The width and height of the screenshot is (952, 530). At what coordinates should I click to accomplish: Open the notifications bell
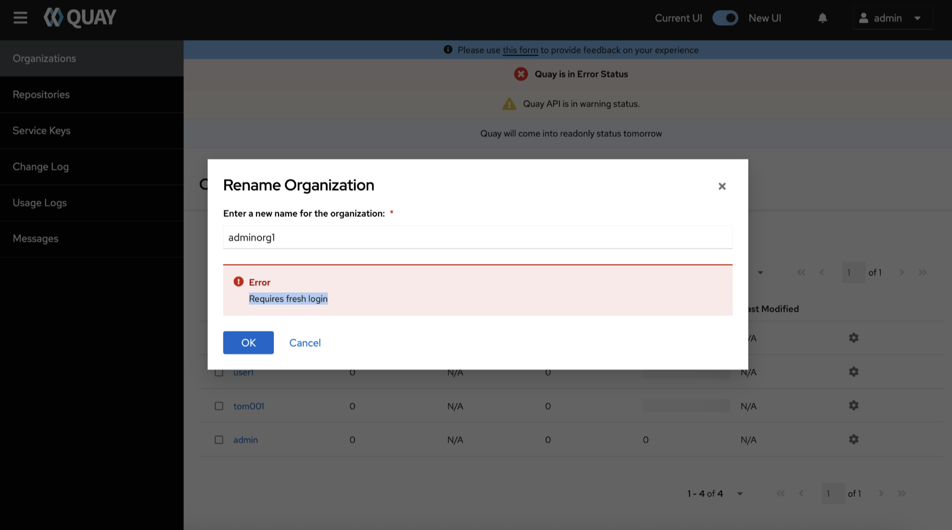pyautogui.click(x=822, y=18)
